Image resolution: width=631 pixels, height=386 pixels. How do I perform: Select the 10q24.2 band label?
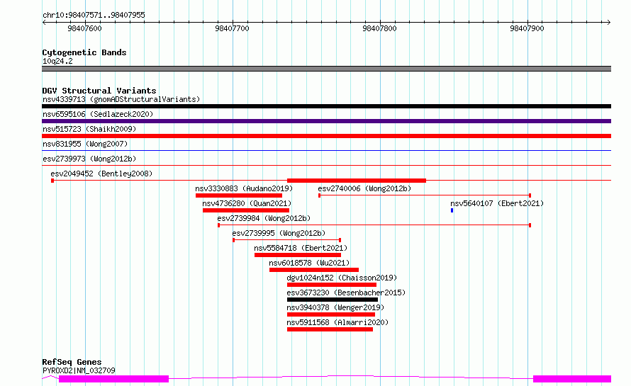tap(57, 61)
